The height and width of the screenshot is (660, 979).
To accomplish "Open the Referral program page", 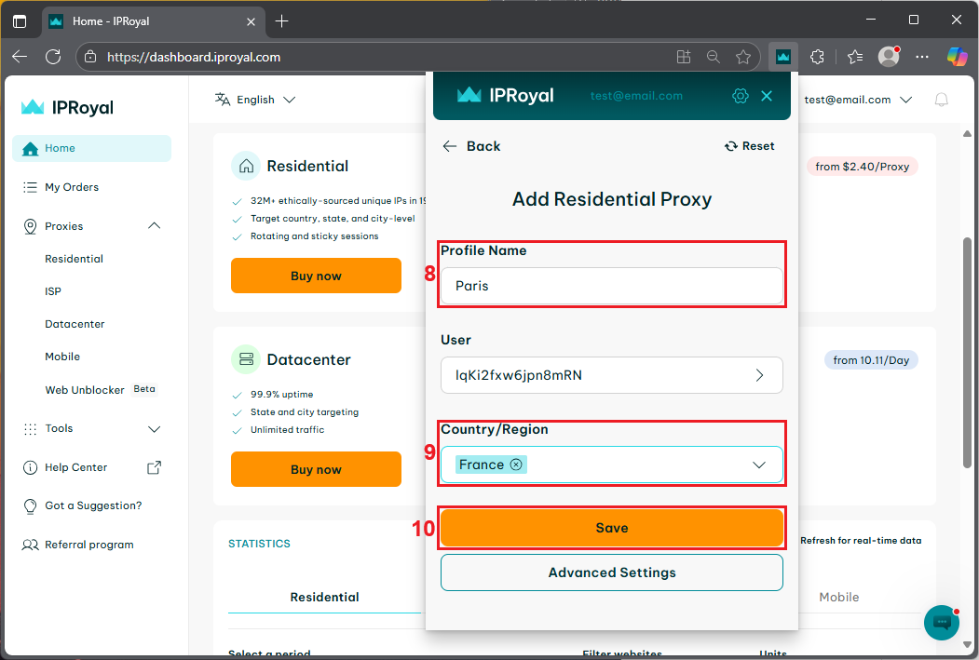I will point(89,545).
